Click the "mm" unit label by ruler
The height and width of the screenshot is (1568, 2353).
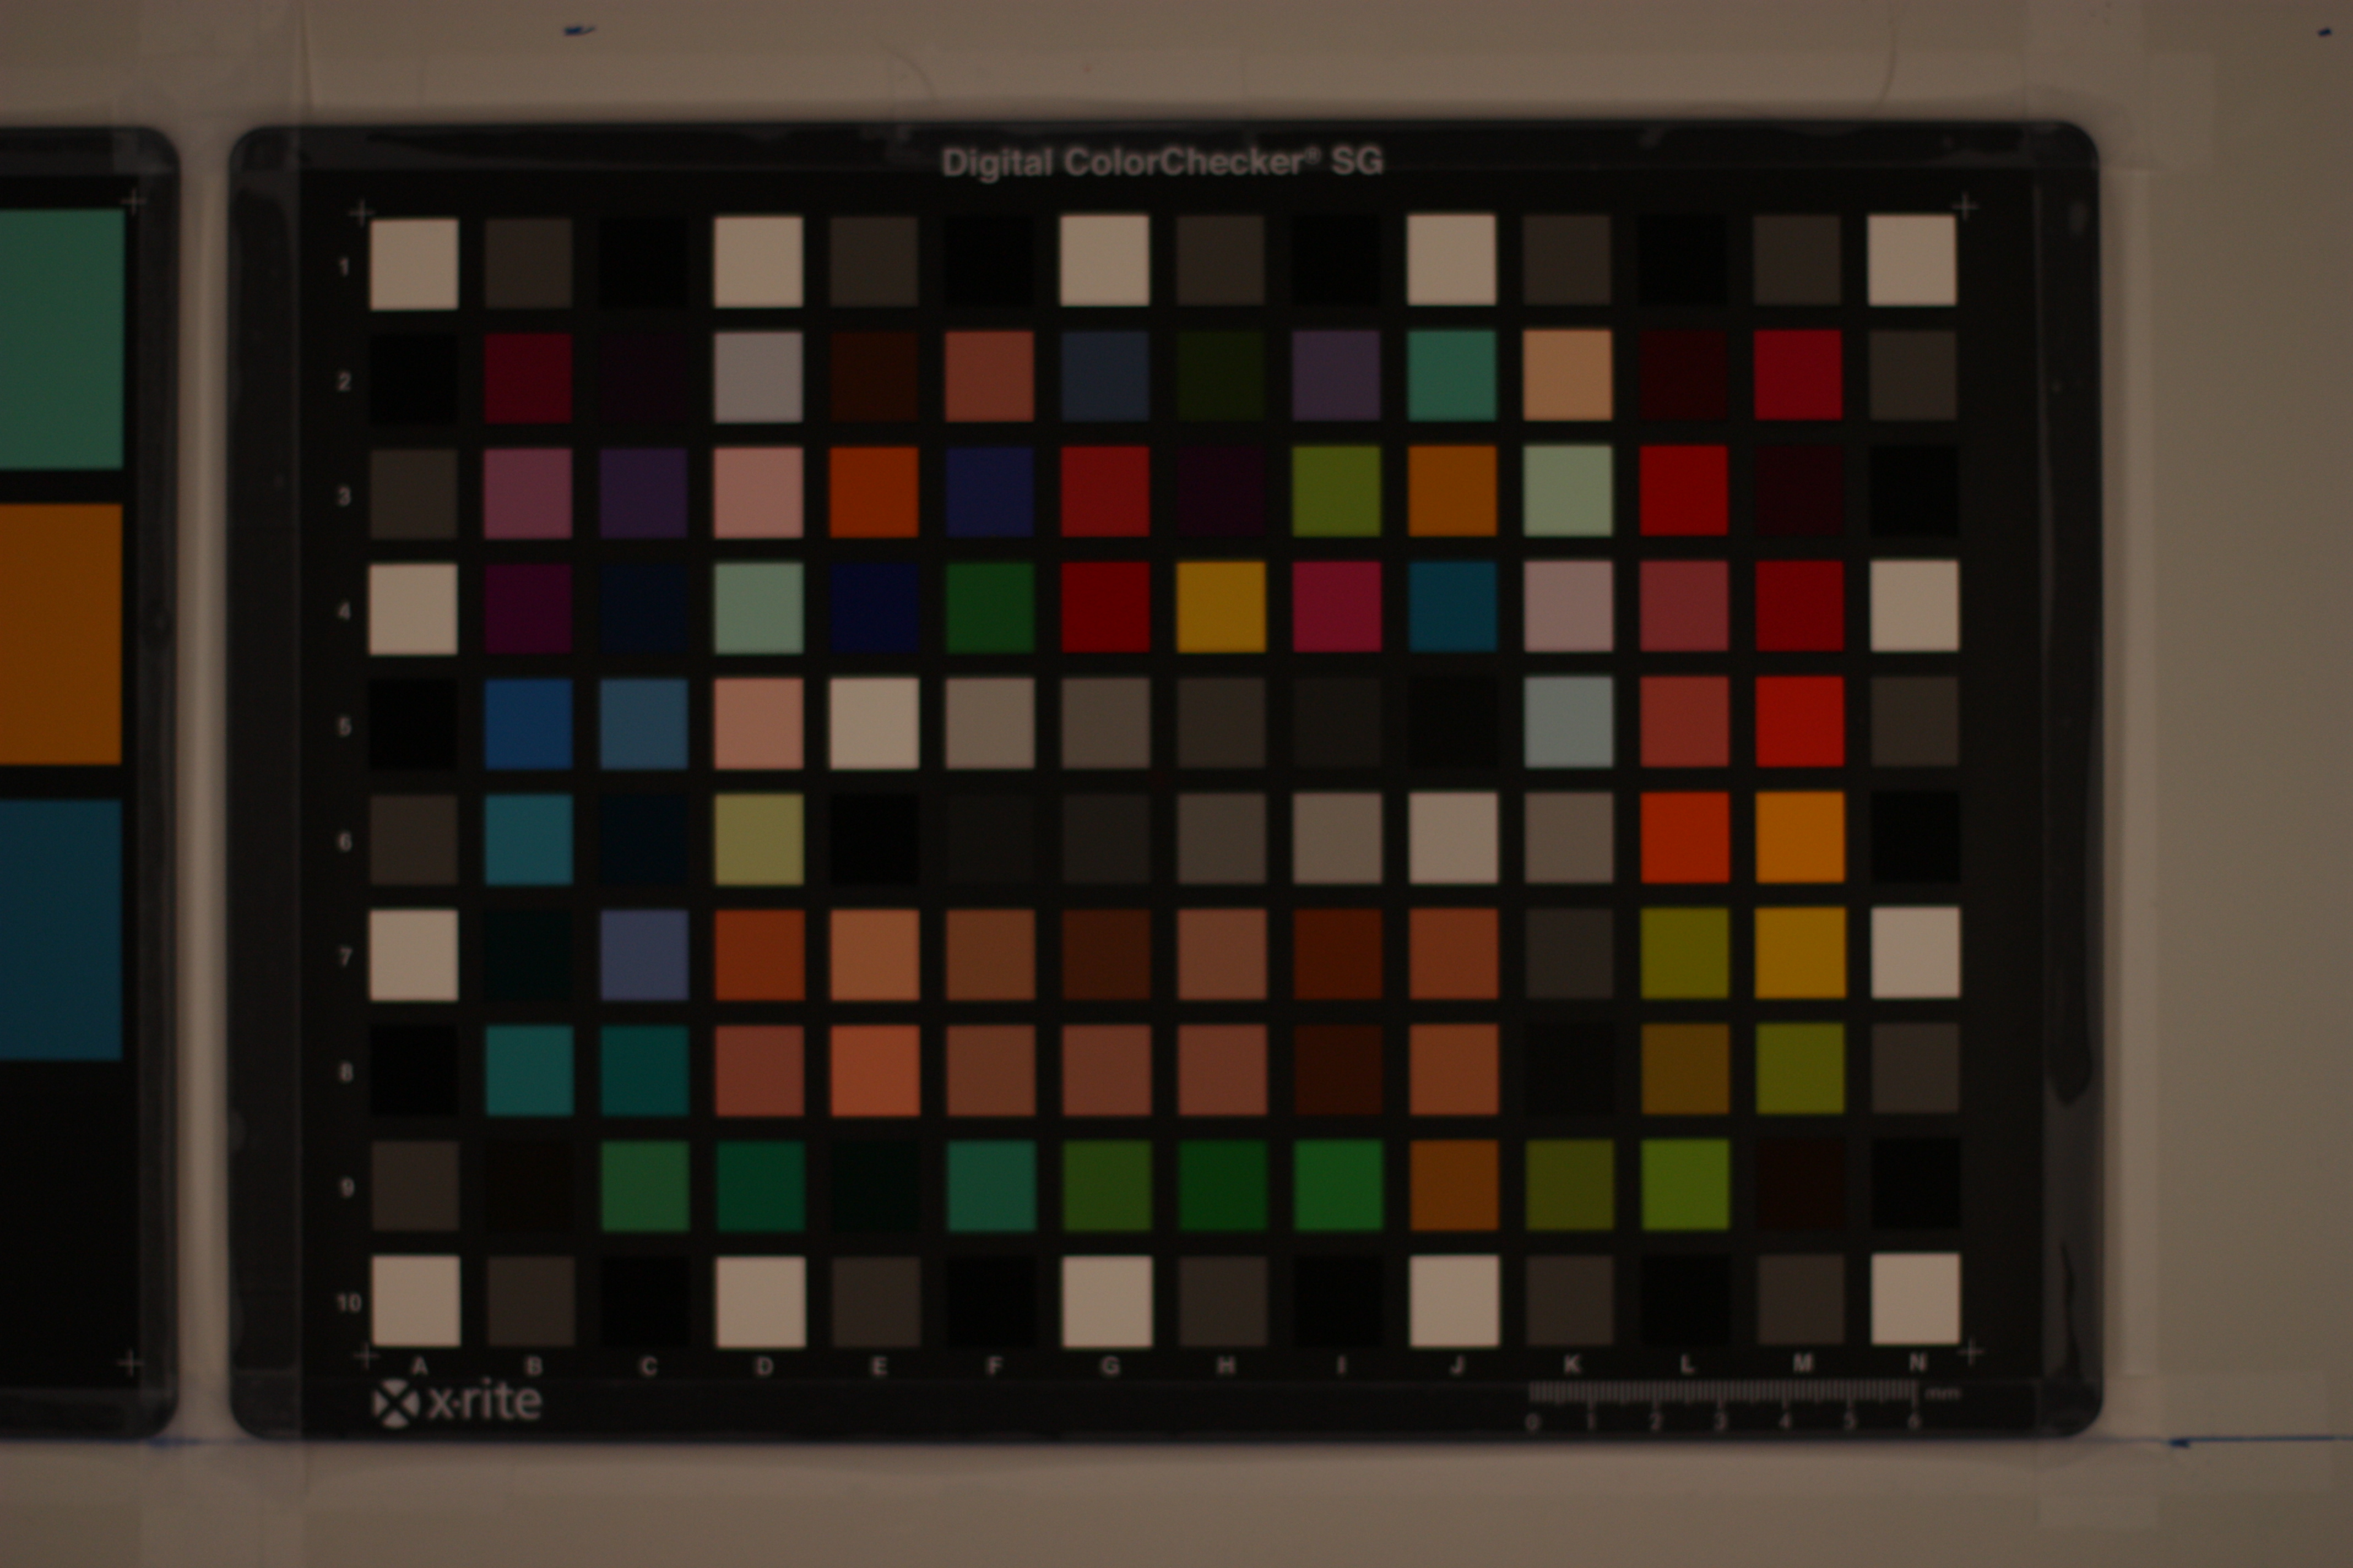(1942, 1394)
